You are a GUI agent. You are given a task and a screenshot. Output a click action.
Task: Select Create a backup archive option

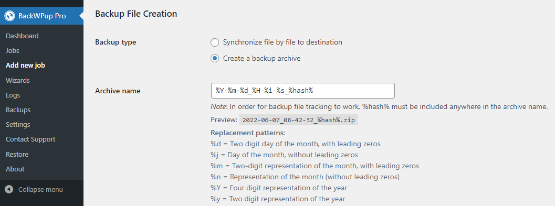coord(215,58)
